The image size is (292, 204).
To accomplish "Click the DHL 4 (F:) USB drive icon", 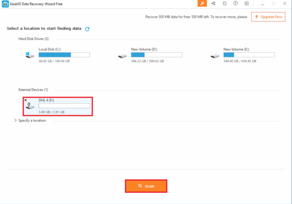I will 30,106.
